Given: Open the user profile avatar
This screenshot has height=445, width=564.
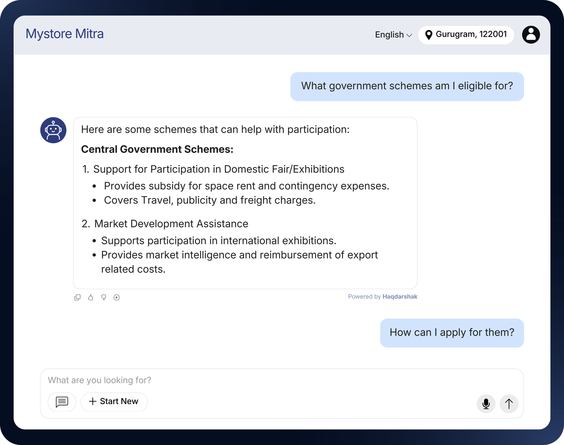Looking at the screenshot, I should [531, 35].
